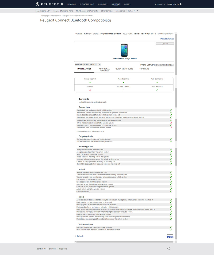Click 'Hear answers from the voice assistant' text

point(98,230)
